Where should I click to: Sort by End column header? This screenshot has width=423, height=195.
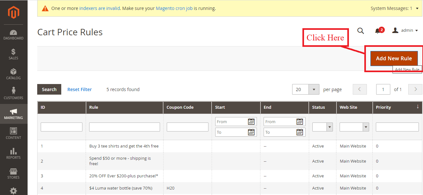click(284, 107)
